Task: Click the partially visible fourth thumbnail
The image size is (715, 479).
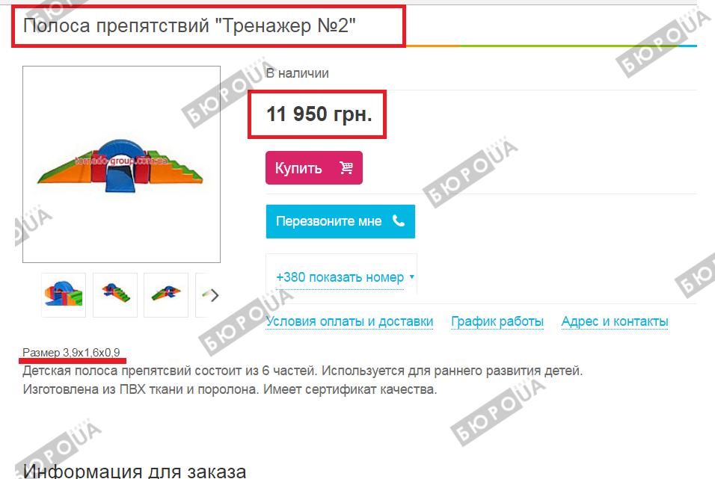Action: click(203, 295)
